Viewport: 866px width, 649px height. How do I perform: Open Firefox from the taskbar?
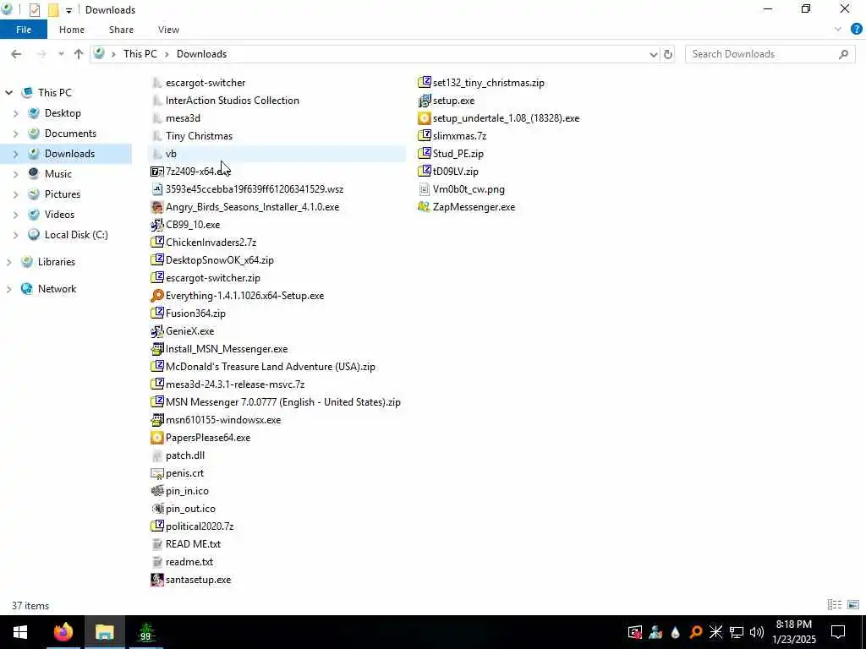[x=63, y=632]
